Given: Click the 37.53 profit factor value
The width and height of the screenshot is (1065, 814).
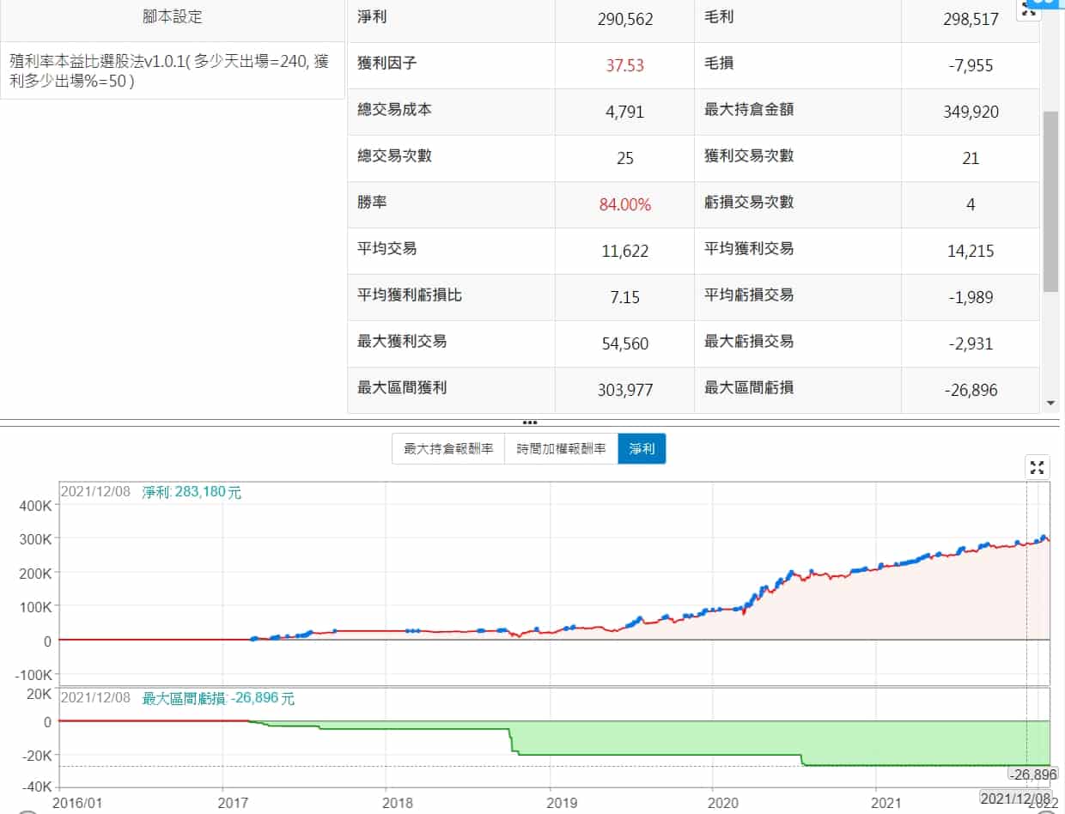Looking at the screenshot, I should [624, 65].
